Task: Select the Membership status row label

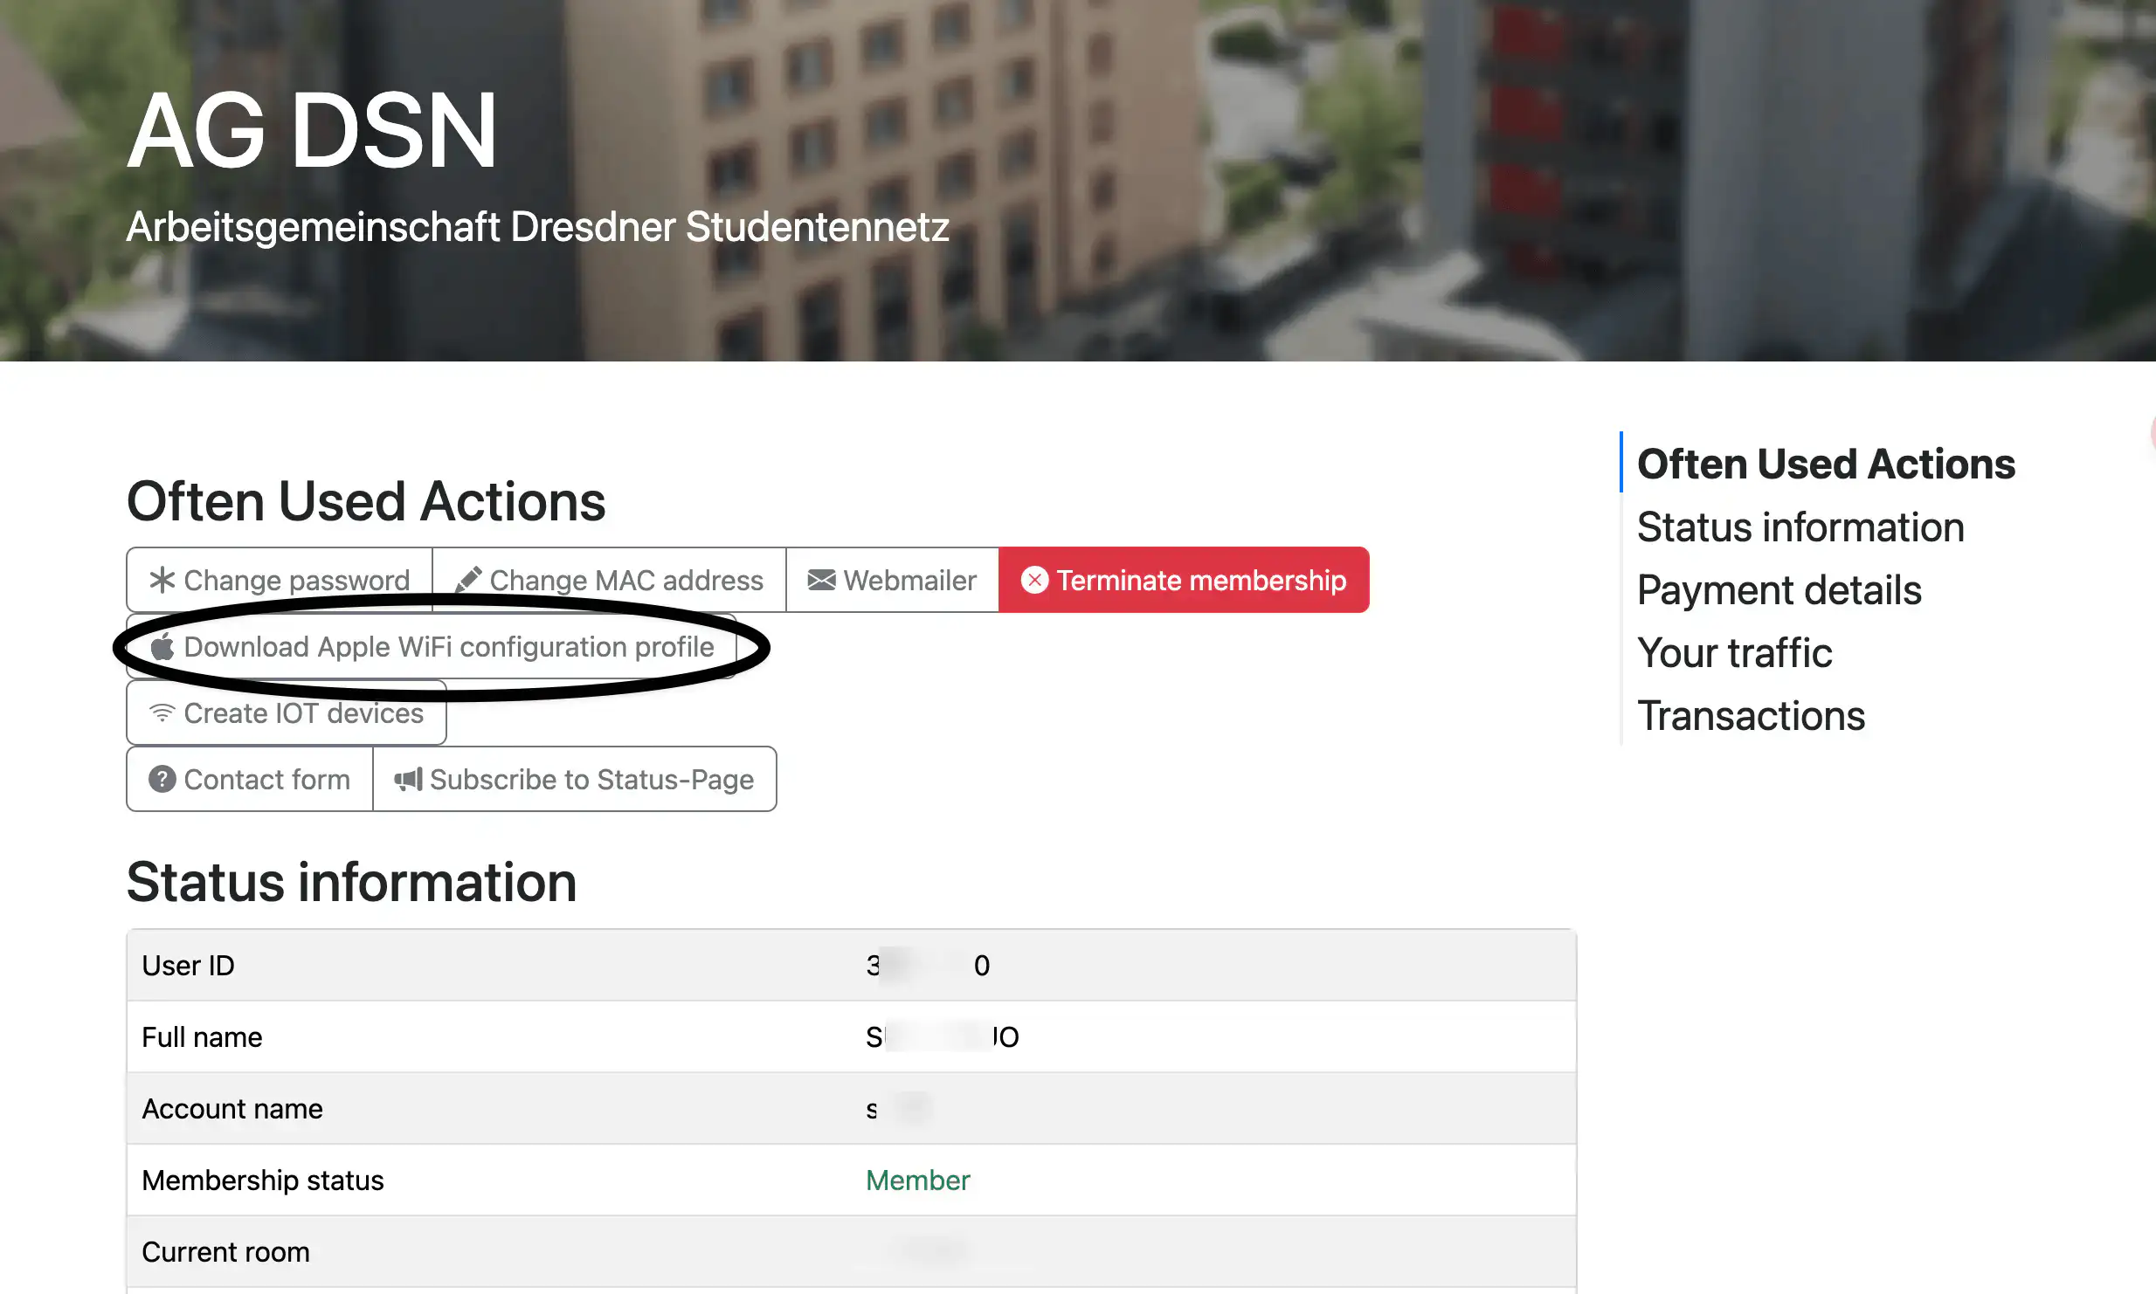Action: click(x=263, y=1180)
